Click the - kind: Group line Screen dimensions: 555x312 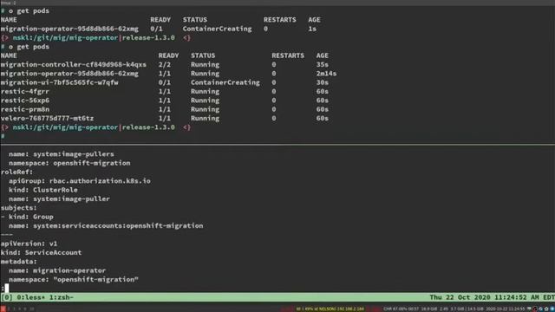click(27, 217)
